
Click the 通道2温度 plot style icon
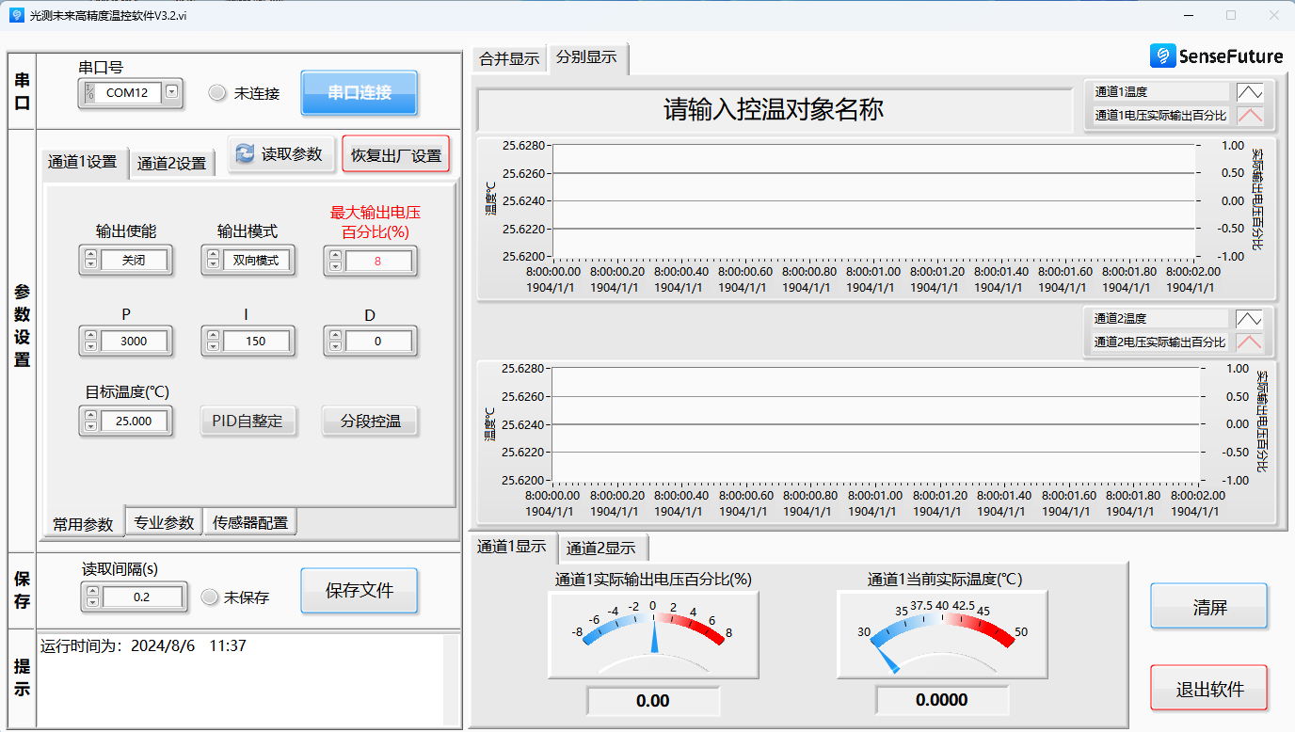click(1250, 319)
